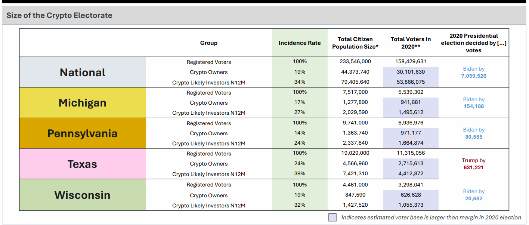Screen dimensions: 529x225
Task: Click Texas crypto owners voters 2,715,613
Action: tap(411, 163)
